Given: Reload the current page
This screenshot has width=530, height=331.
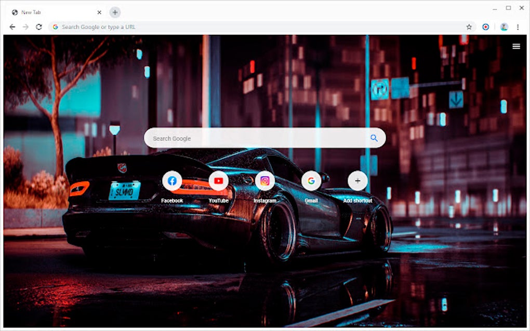Looking at the screenshot, I should (x=39, y=27).
